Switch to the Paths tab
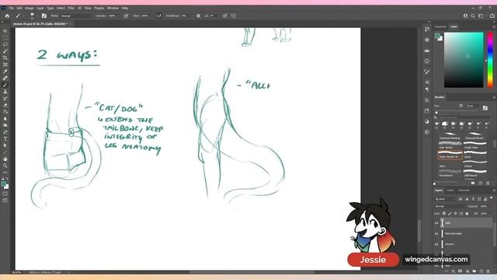This screenshot has height=280, width=497. [450, 191]
